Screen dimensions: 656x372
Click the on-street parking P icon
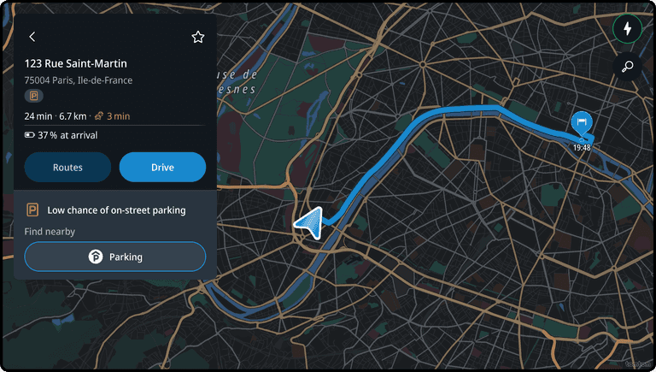[x=32, y=210]
